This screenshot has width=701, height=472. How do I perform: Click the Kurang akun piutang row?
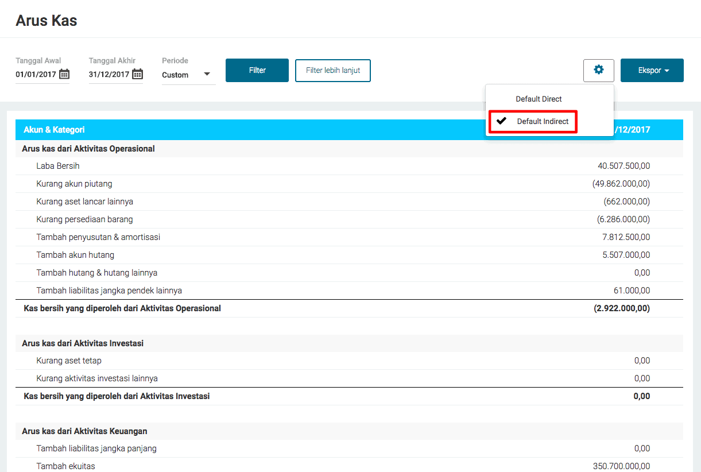[x=349, y=184]
